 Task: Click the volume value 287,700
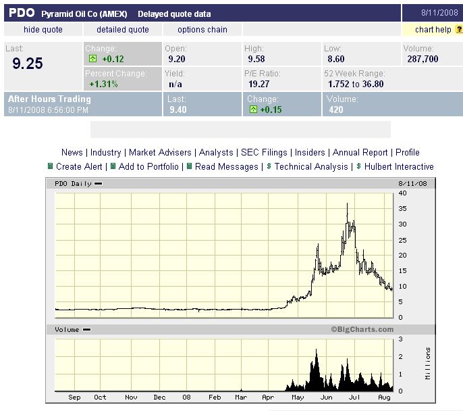(x=423, y=59)
